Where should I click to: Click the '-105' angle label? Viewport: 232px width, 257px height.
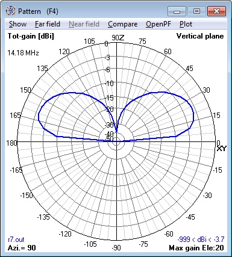click(x=90, y=244)
